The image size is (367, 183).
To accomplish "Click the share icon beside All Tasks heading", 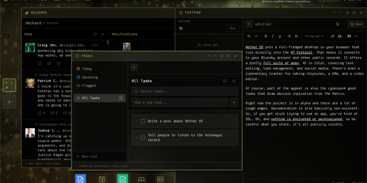I will click(234, 81).
